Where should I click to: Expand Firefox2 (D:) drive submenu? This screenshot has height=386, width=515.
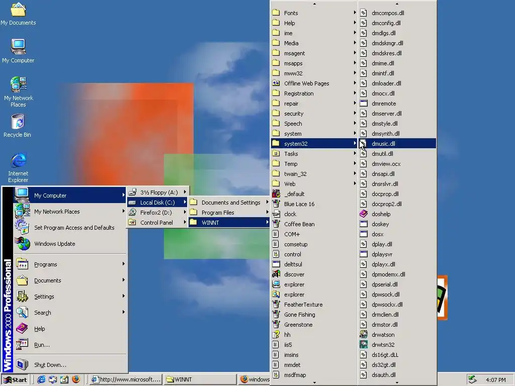[157, 213]
